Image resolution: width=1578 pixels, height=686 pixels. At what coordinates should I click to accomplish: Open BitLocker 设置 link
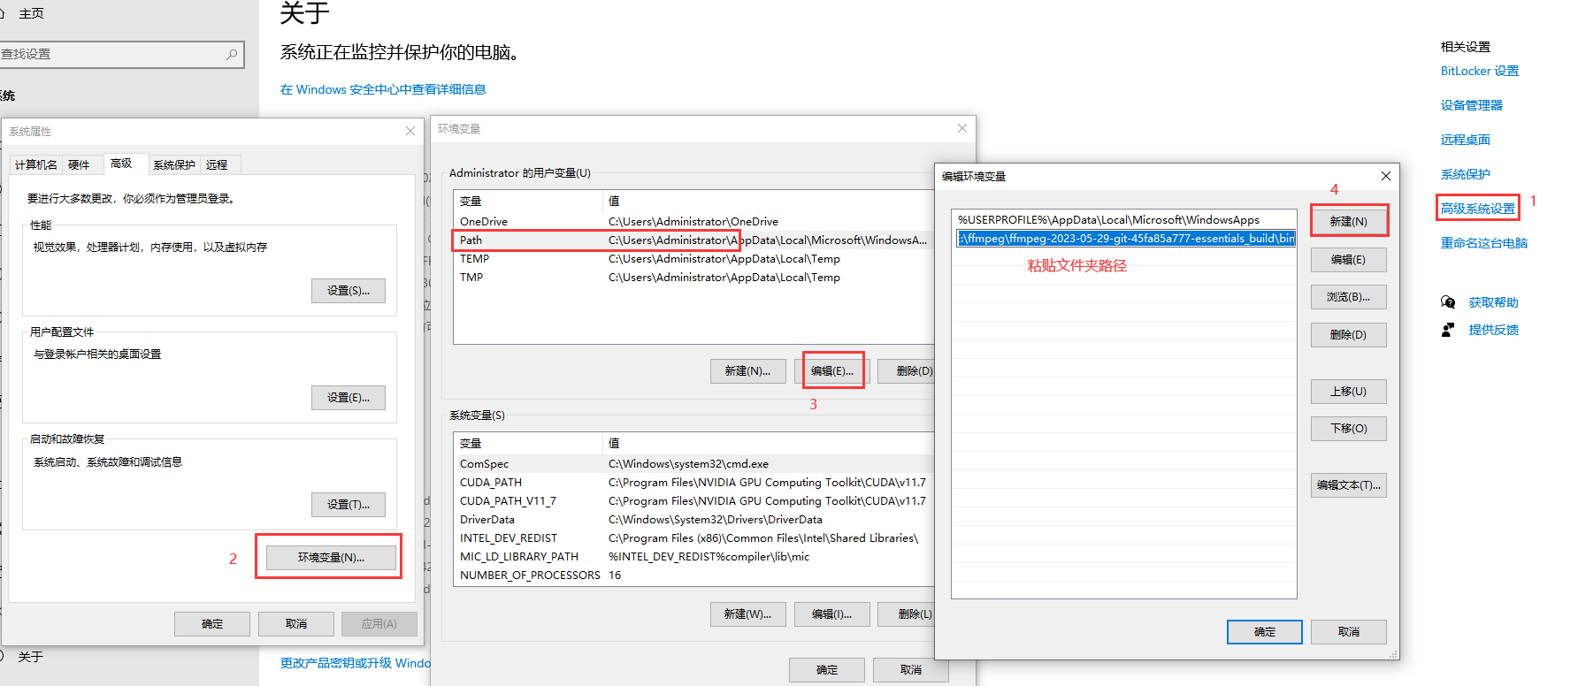click(1479, 72)
